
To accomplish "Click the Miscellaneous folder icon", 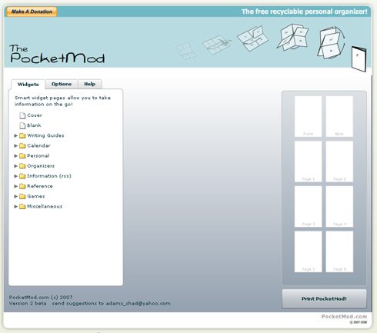I will (22, 206).
